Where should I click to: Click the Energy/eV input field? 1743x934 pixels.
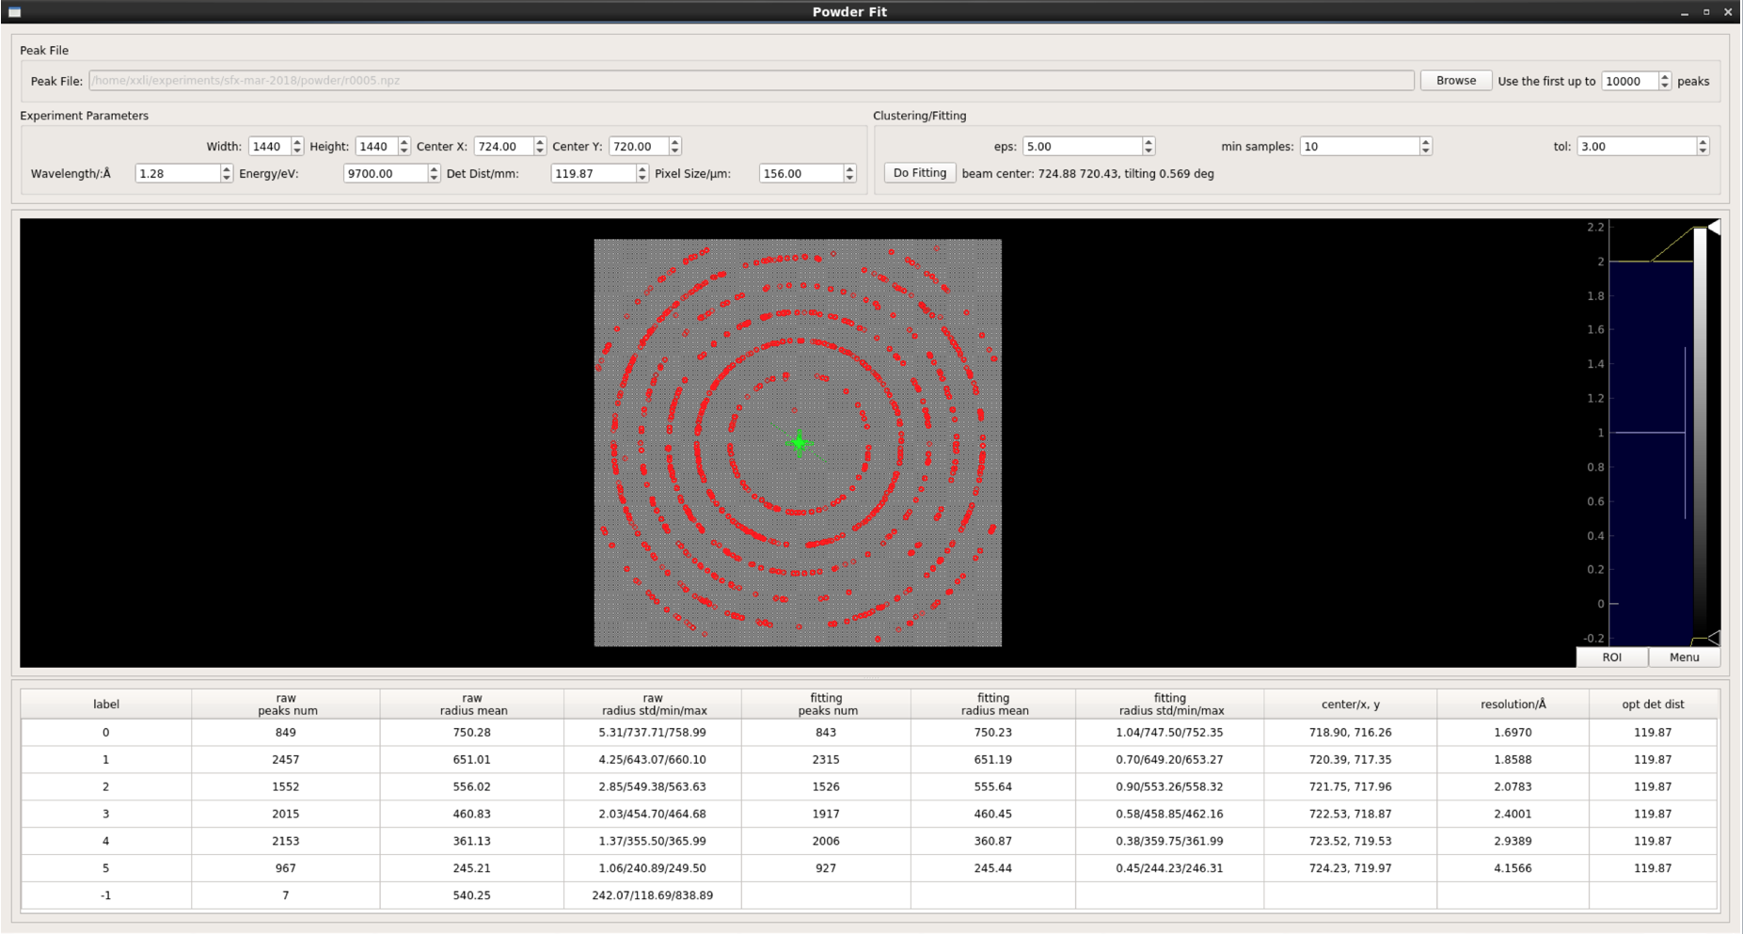click(386, 173)
